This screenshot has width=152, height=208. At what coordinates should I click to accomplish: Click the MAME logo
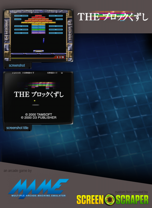pyautogui.click(x=39, y=189)
